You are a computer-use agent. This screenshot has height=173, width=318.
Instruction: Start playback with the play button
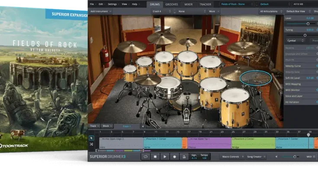165,157
